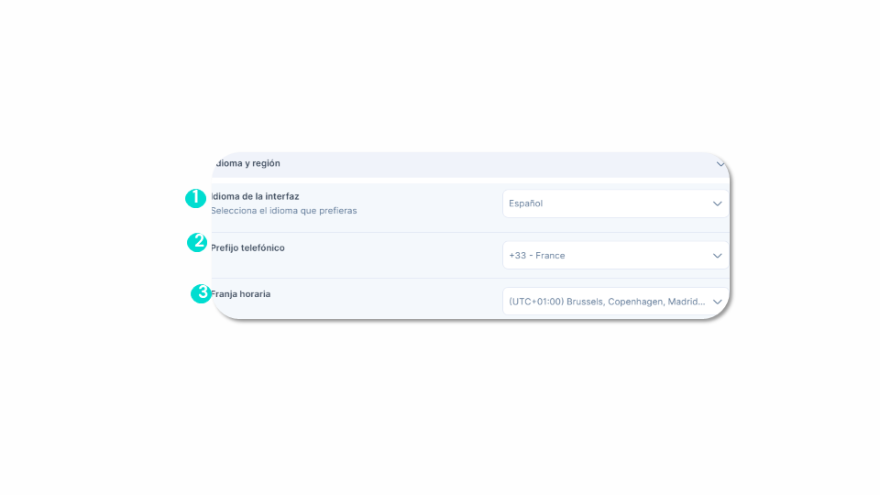Screen dimensions: 880x495
Task: Click the Prefijo telefónico label
Action: pos(247,248)
